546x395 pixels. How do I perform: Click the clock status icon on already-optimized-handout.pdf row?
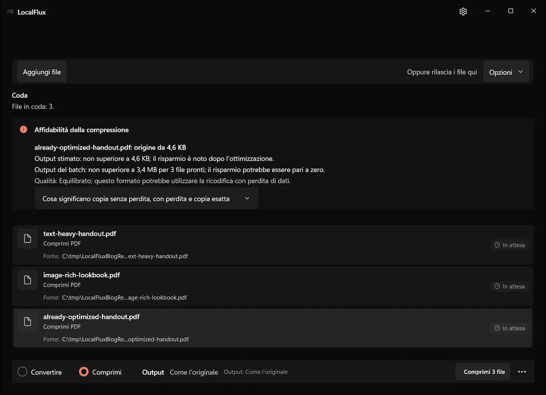(497, 328)
